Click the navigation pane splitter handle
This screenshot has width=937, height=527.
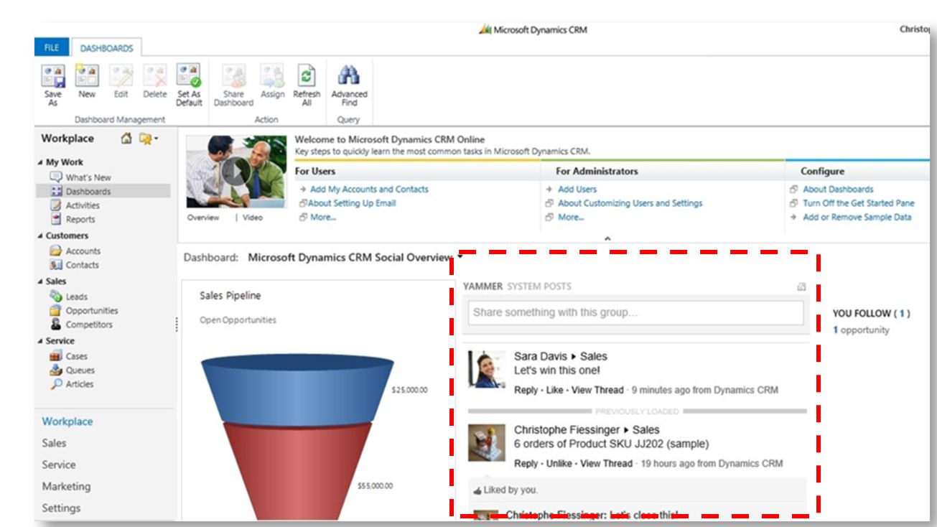176,325
